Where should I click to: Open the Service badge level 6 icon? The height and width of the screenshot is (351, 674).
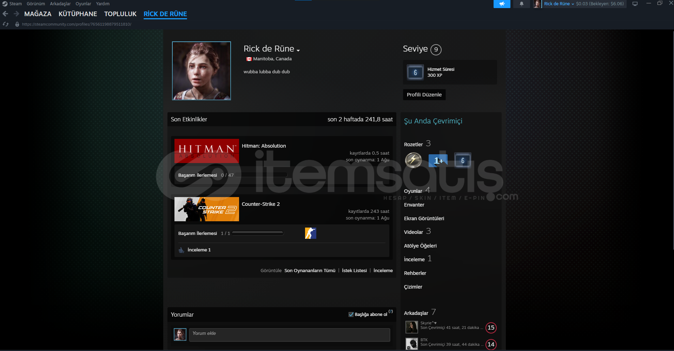(415, 73)
